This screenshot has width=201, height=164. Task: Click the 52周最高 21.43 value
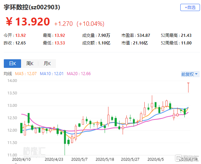pos(186,35)
